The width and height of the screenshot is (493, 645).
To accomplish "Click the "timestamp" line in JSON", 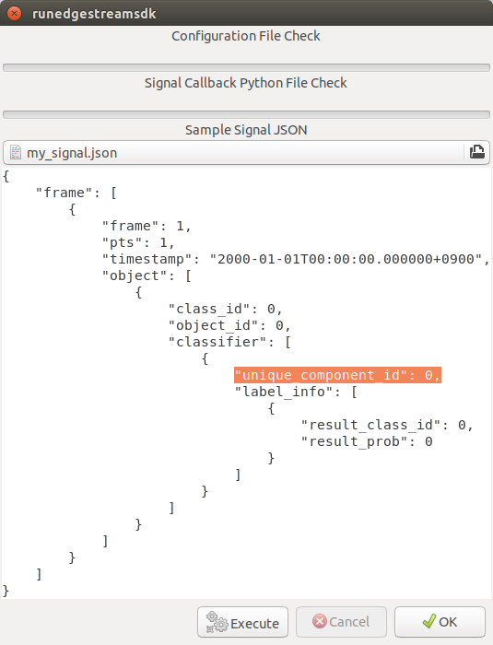I will point(296,259).
